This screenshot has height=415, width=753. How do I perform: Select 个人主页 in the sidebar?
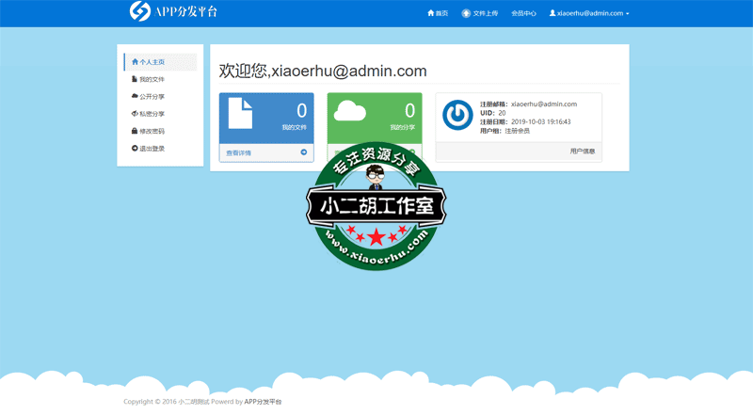click(151, 62)
